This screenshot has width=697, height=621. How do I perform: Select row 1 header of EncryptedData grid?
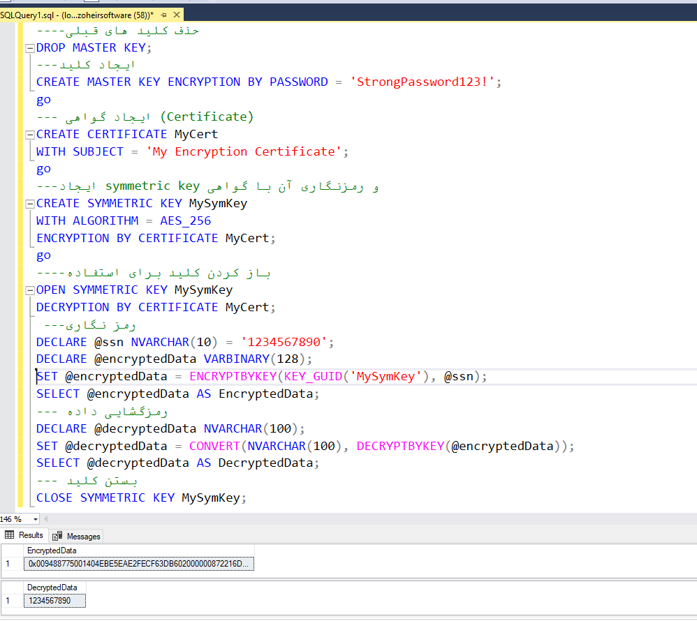pyautogui.click(x=12, y=564)
